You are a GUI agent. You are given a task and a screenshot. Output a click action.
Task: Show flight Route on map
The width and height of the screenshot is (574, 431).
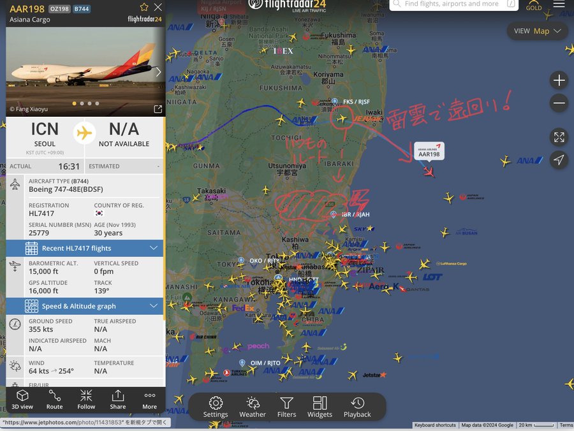click(x=55, y=400)
